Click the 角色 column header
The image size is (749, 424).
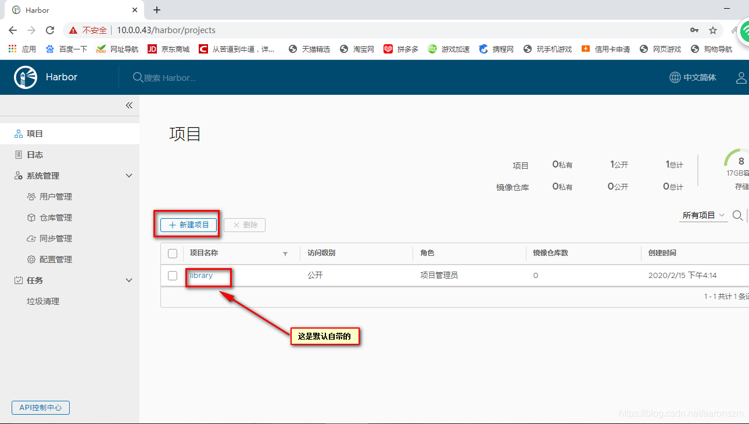tap(427, 253)
